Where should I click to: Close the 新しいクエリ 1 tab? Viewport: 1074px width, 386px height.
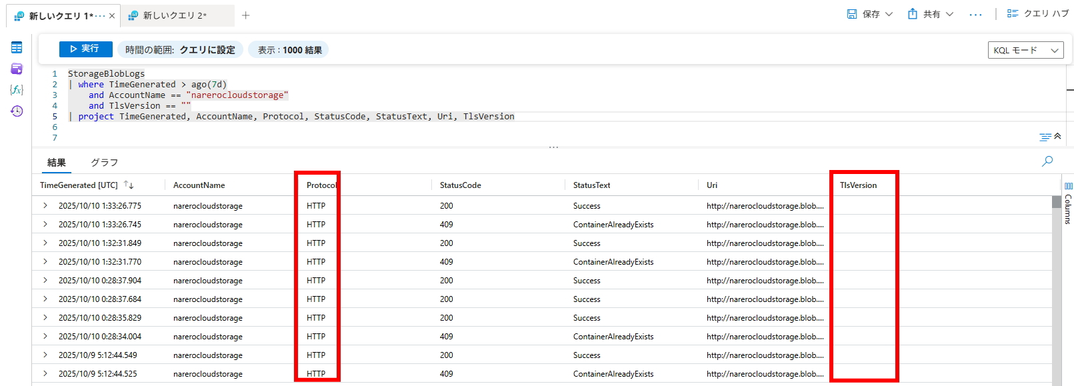pos(112,15)
